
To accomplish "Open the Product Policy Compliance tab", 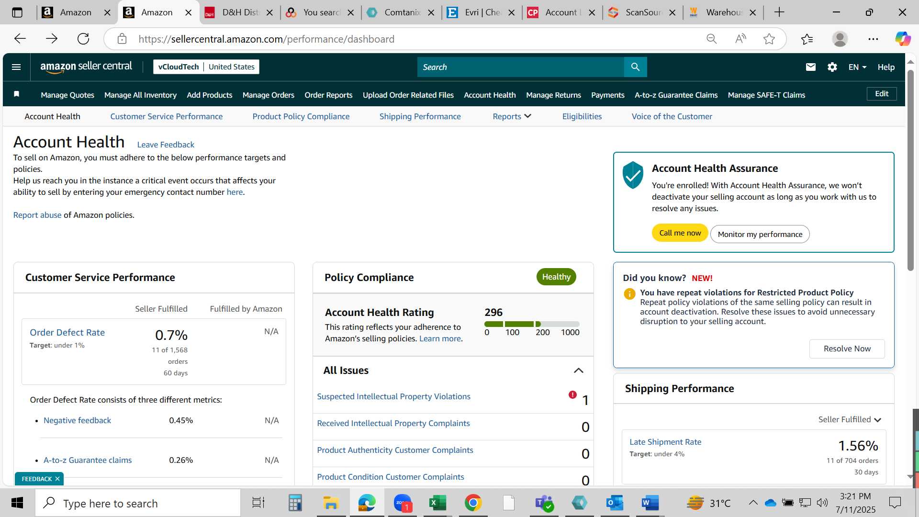I will click(301, 116).
